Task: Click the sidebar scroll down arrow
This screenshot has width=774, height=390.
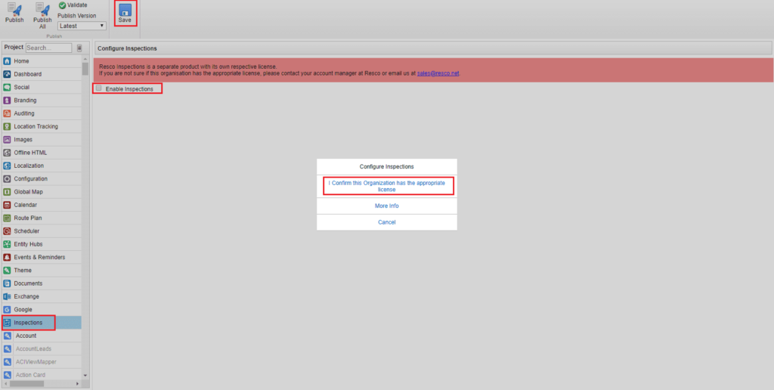Action: point(85,375)
